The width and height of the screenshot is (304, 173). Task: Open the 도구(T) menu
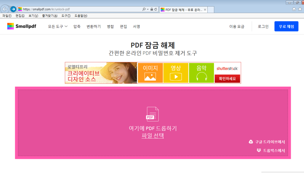(66, 16)
